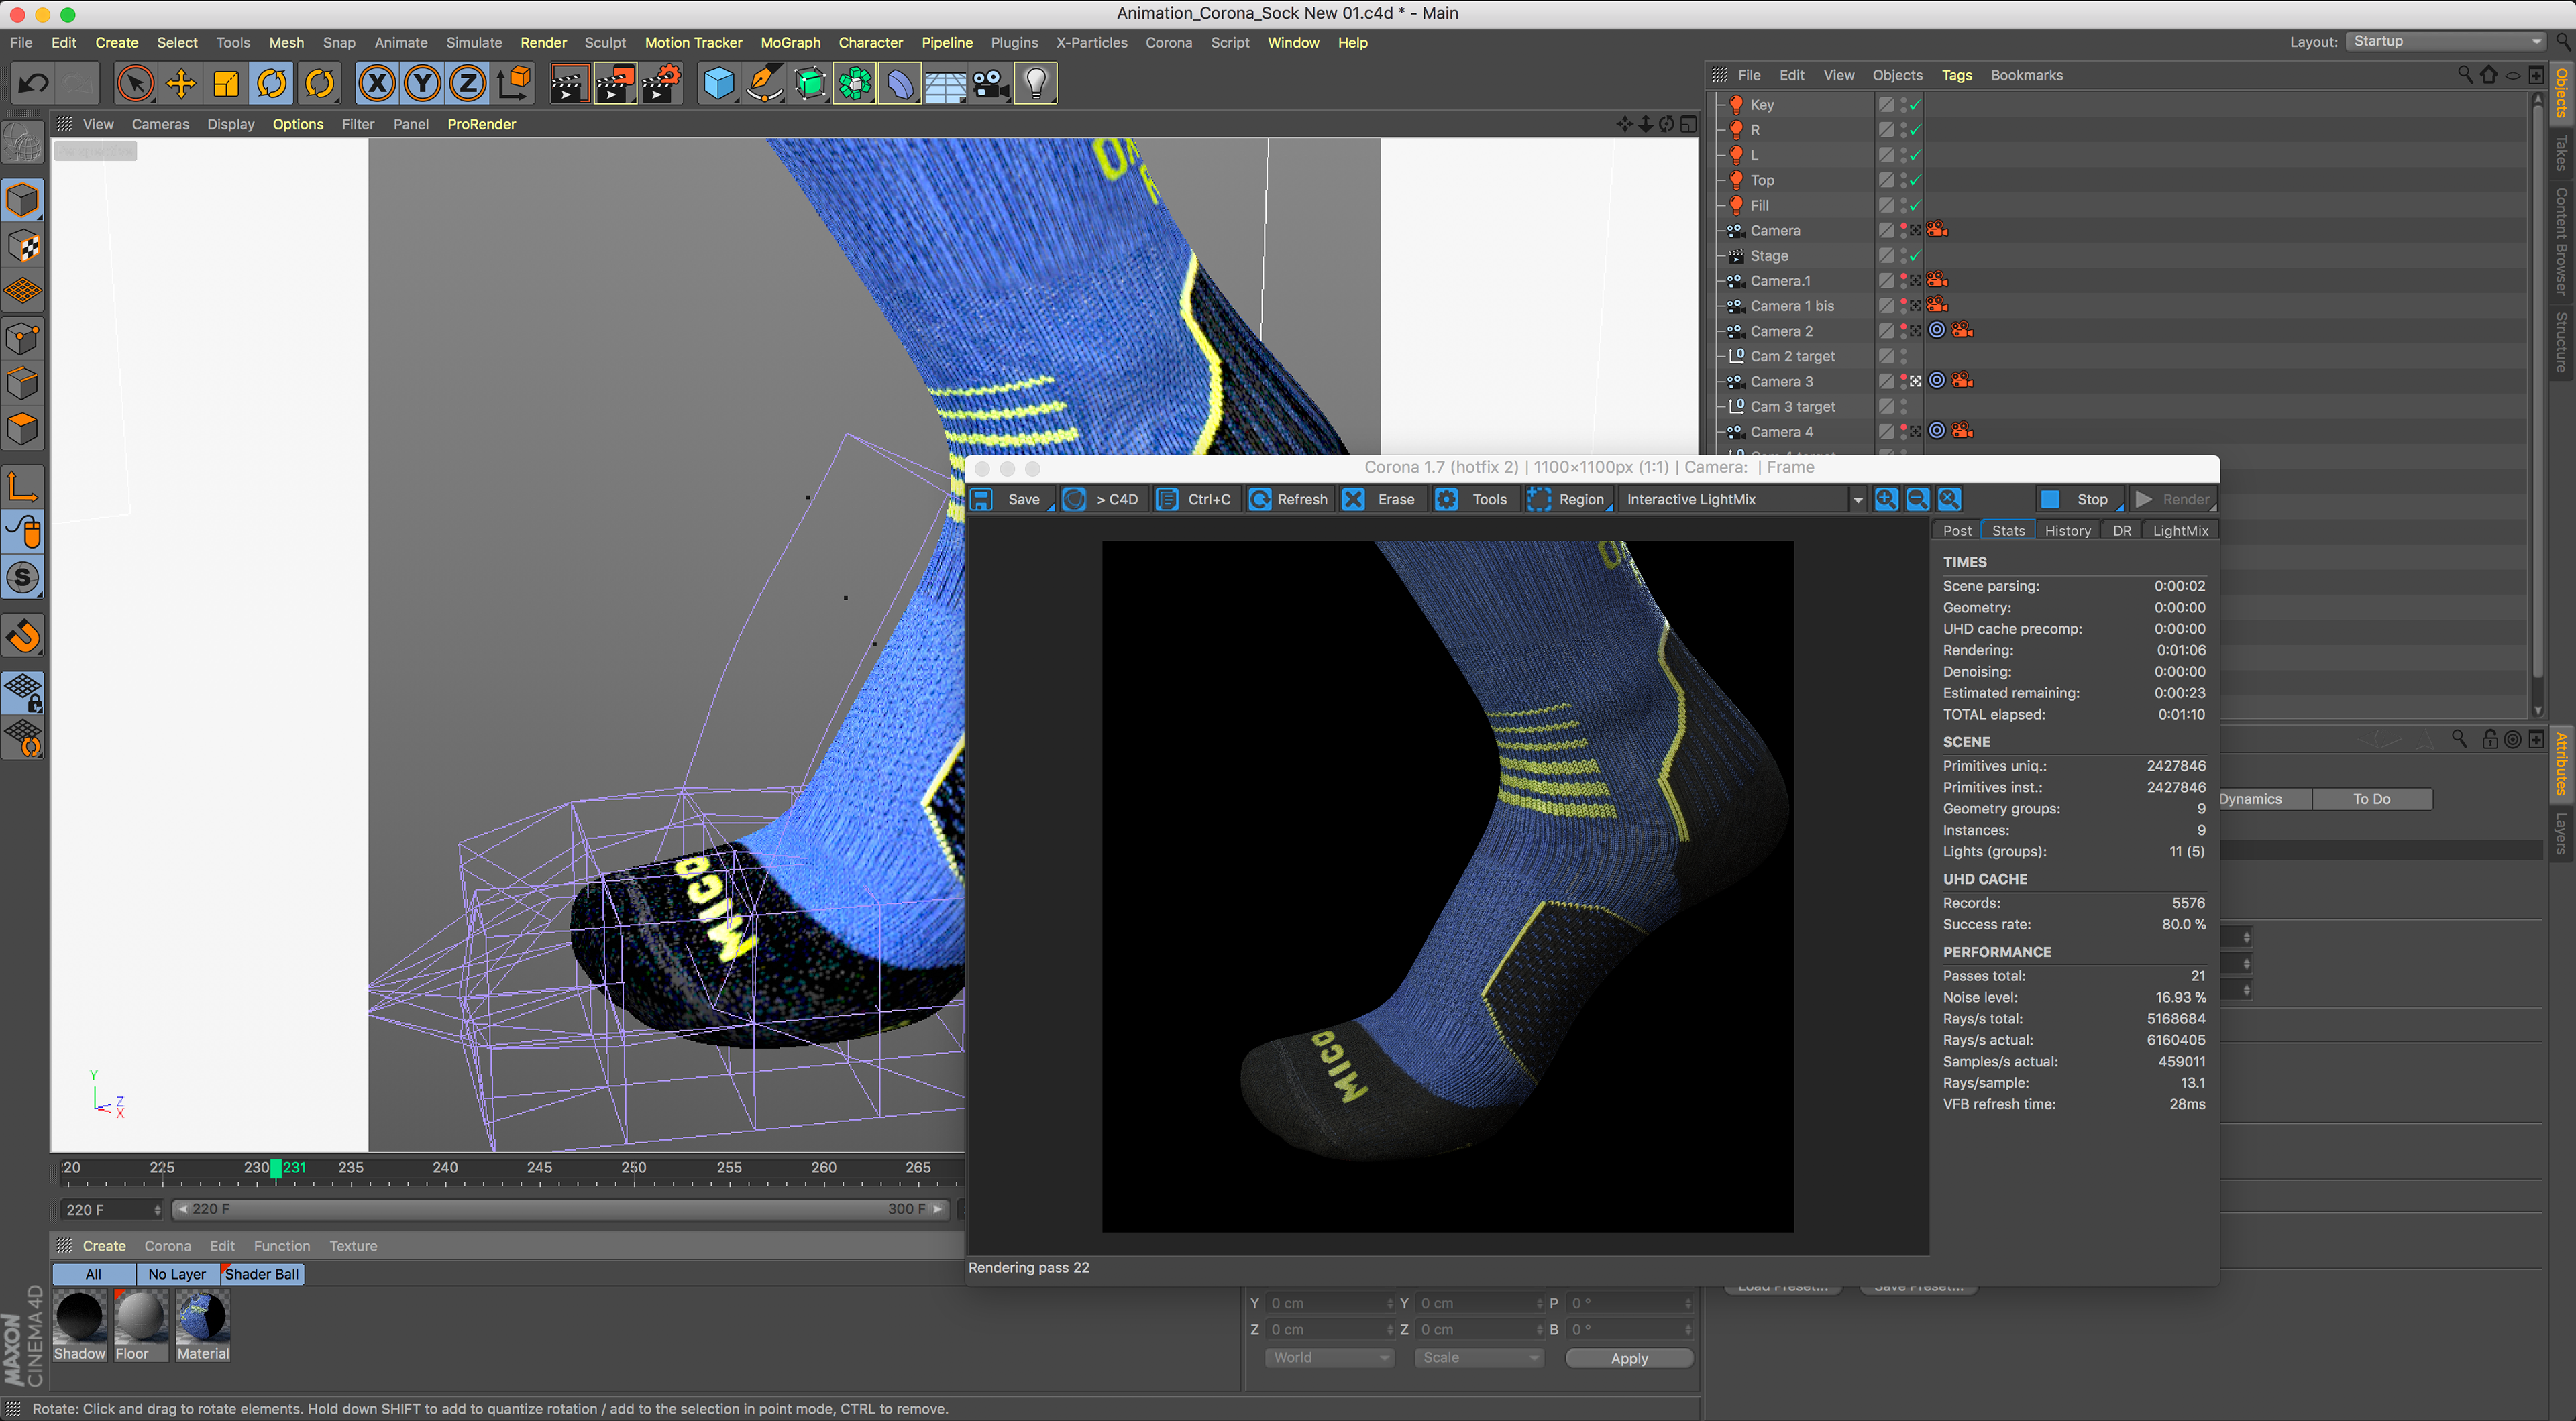Click the Apply button
This screenshot has width=2576, height=1421.
click(1629, 1358)
